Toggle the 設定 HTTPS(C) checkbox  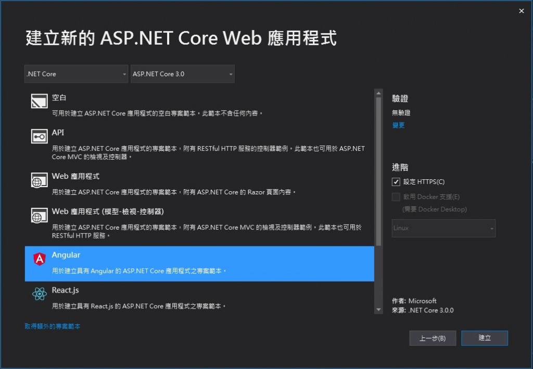point(396,182)
